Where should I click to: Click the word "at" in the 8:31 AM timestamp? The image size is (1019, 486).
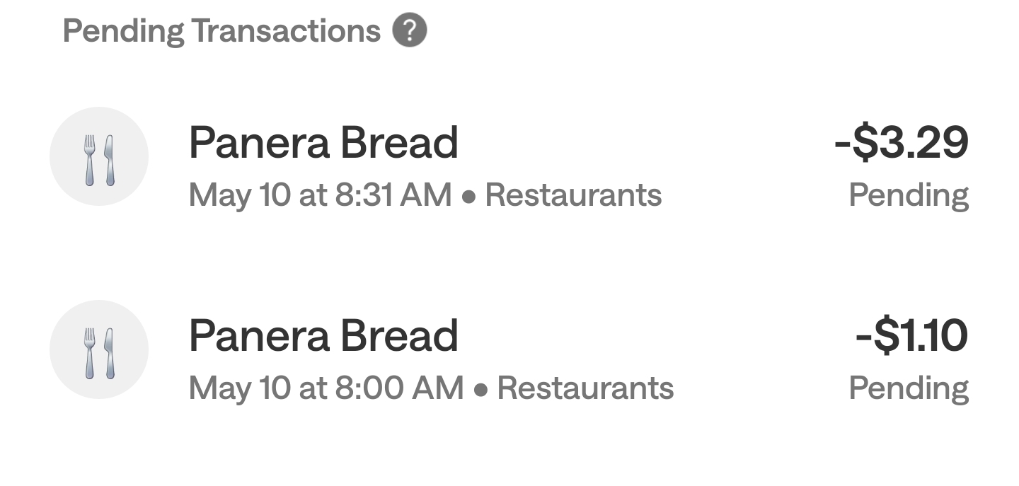(x=313, y=195)
